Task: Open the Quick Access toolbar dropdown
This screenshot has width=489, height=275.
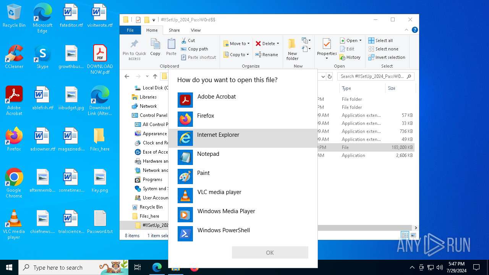Action: [154, 20]
